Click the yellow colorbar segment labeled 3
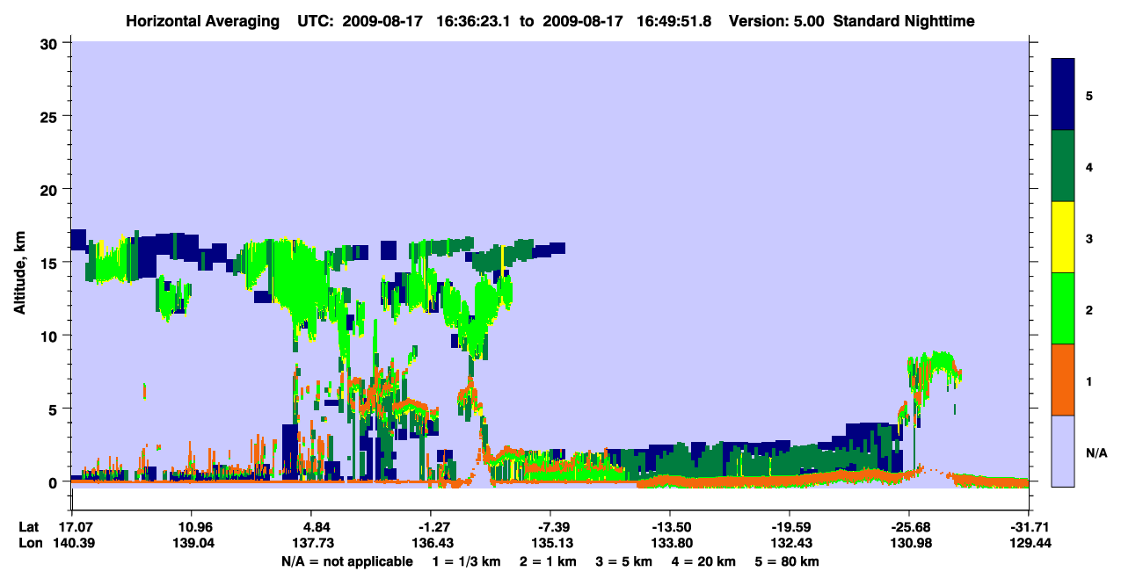 pyautogui.click(x=1063, y=237)
